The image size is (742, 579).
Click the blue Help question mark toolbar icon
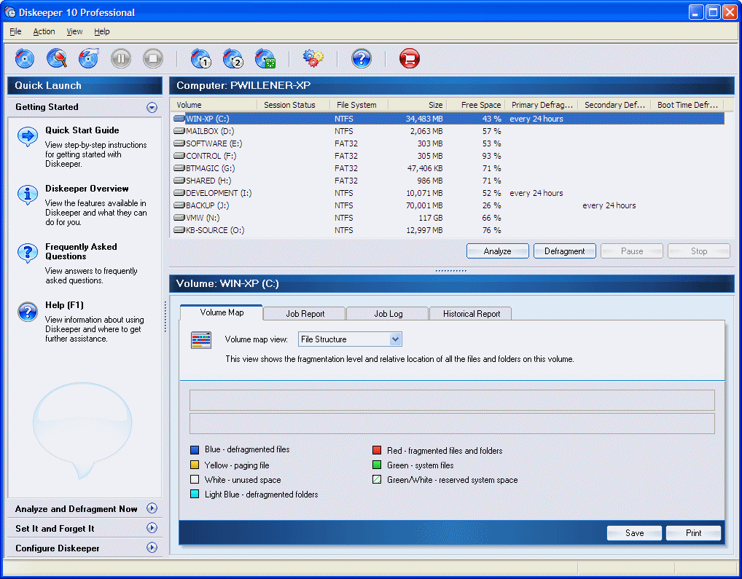(x=362, y=58)
